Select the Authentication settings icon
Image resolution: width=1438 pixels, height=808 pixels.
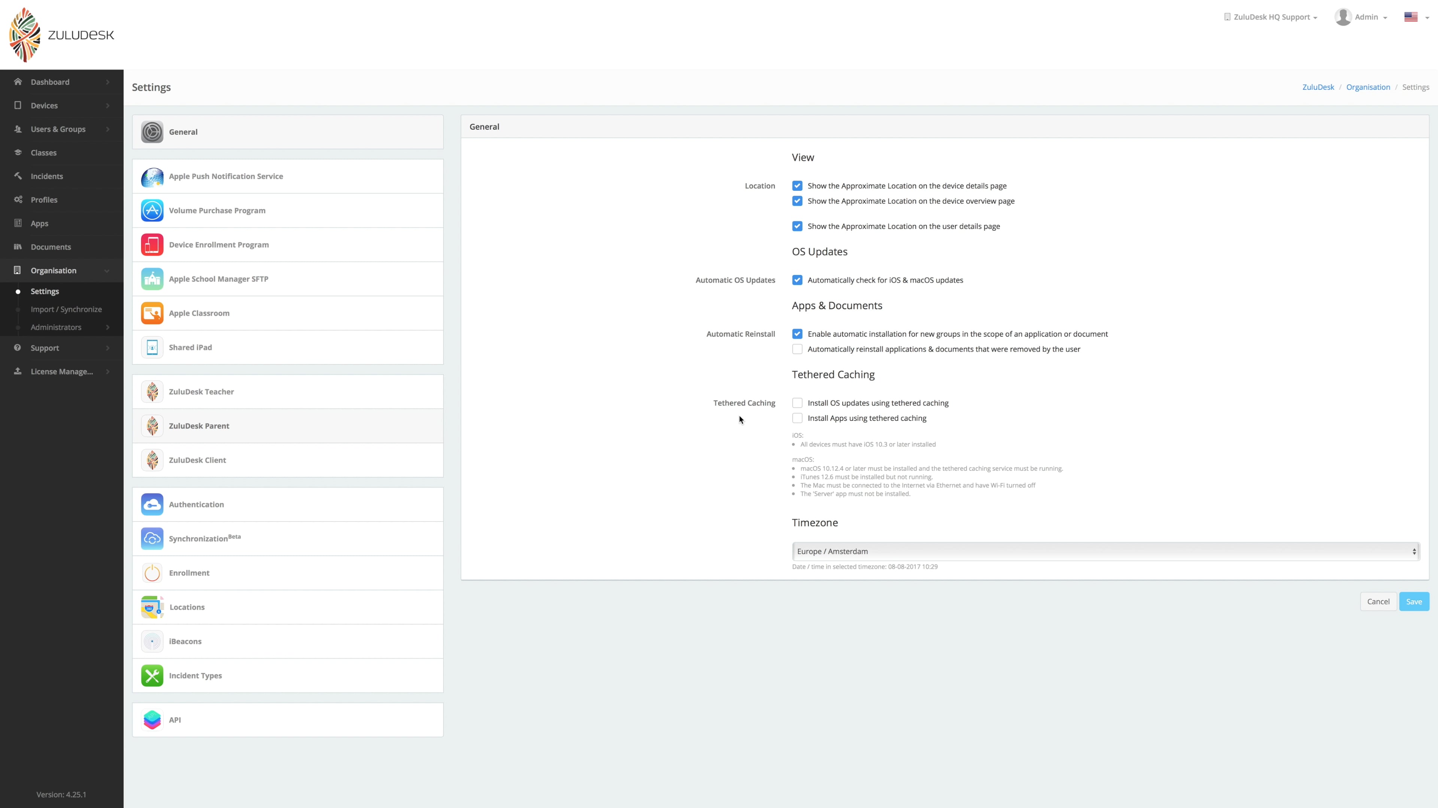tap(152, 504)
